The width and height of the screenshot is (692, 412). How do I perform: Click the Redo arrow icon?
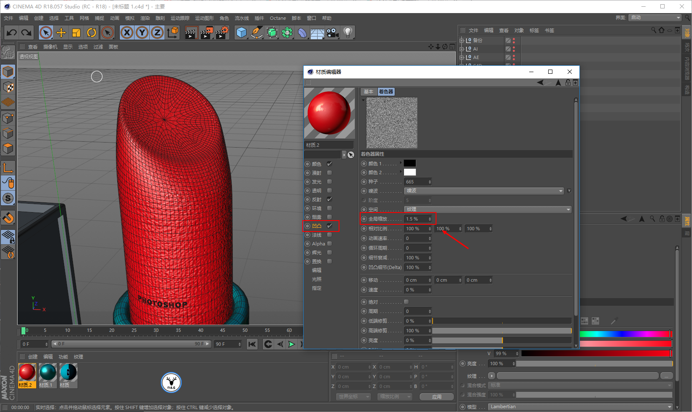point(27,32)
